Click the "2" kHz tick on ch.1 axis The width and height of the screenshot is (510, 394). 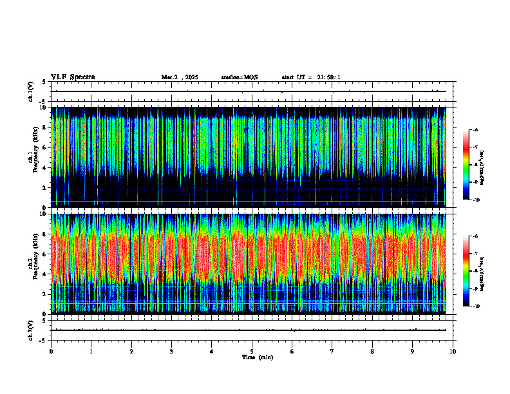tap(45, 188)
